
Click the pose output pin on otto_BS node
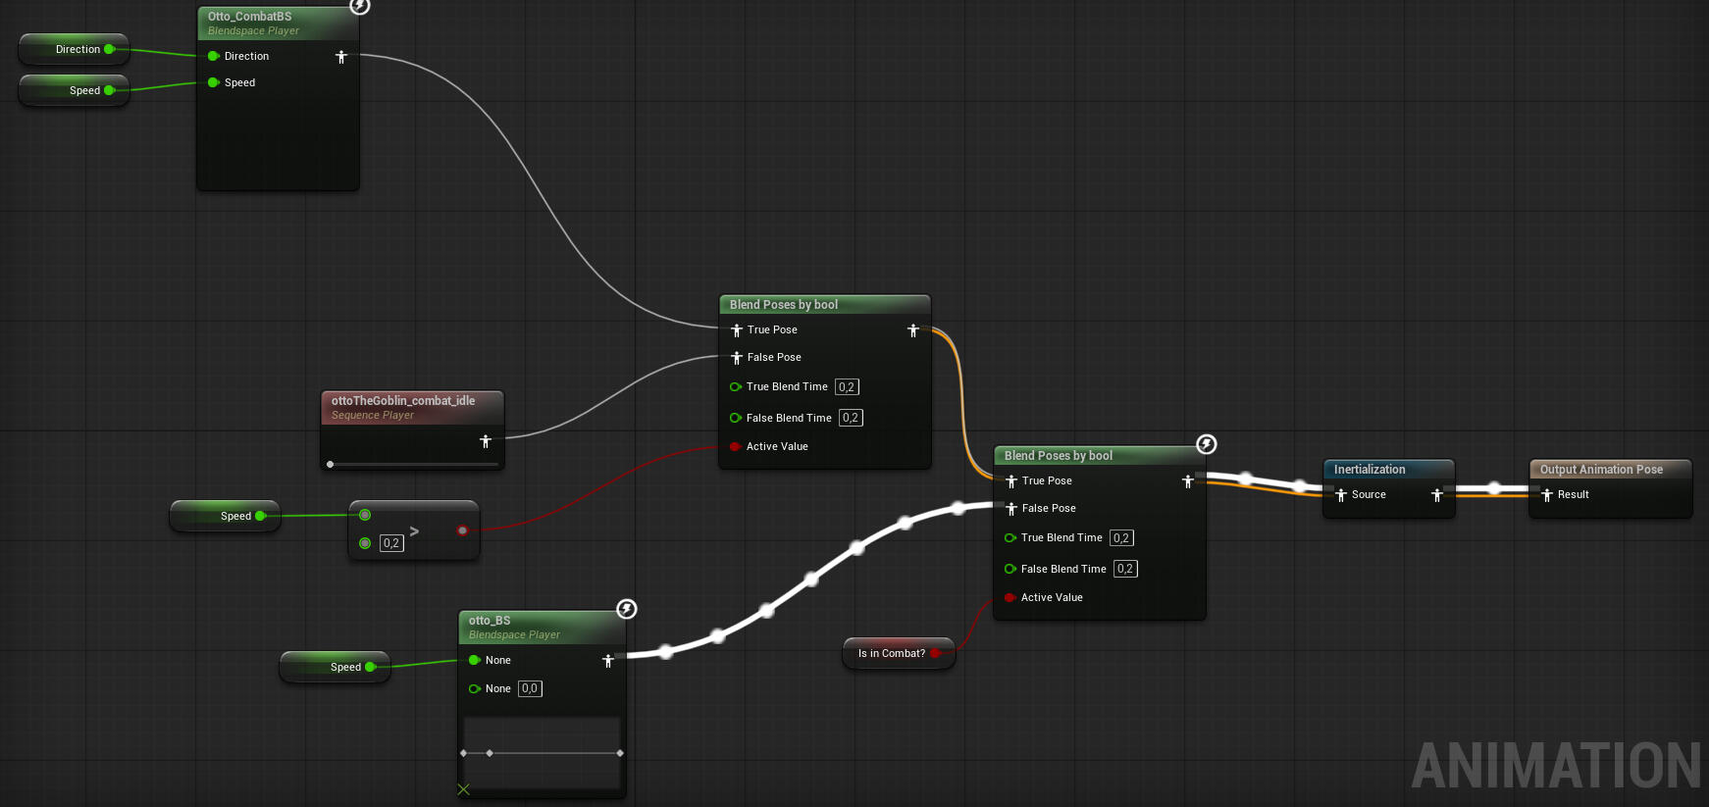[x=607, y=661]
